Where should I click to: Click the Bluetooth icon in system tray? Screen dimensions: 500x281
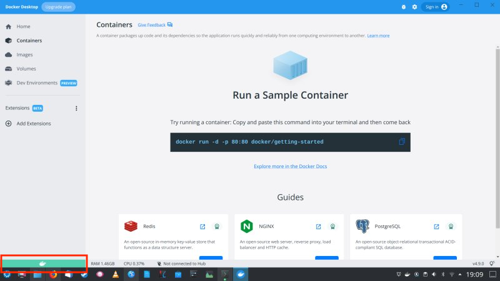coord(442,274)
